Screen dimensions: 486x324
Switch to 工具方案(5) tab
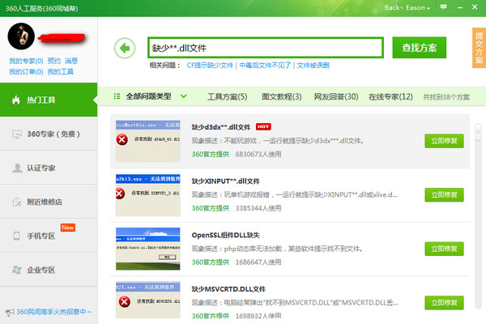coord(227,96)
